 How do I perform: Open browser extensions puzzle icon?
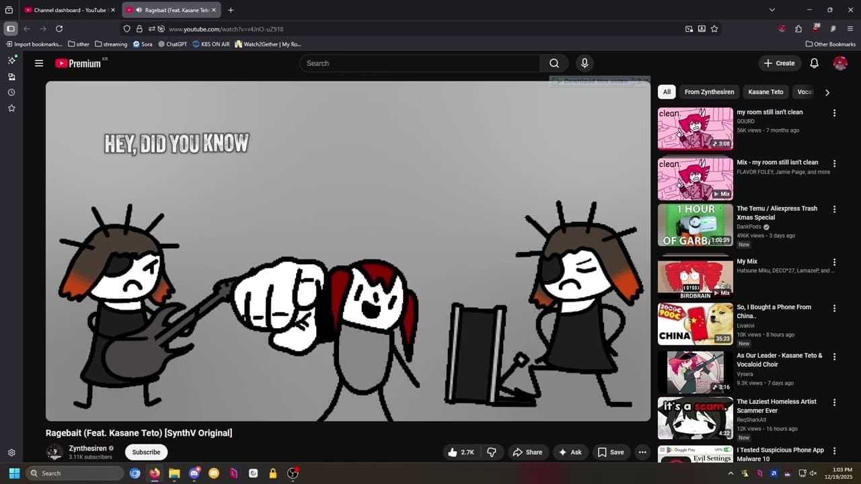(x=798, y=29)
